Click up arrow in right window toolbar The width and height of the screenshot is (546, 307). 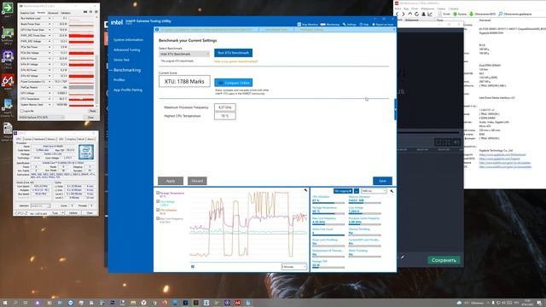click(x=409, y=14)
